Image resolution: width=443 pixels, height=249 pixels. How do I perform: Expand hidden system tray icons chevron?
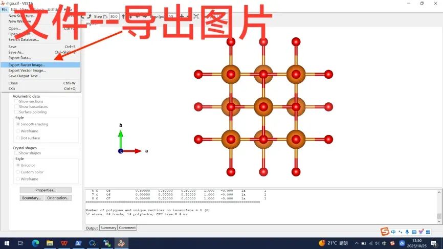(x=357, y=243)
